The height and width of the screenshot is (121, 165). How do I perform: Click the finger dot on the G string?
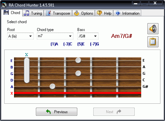78,73
